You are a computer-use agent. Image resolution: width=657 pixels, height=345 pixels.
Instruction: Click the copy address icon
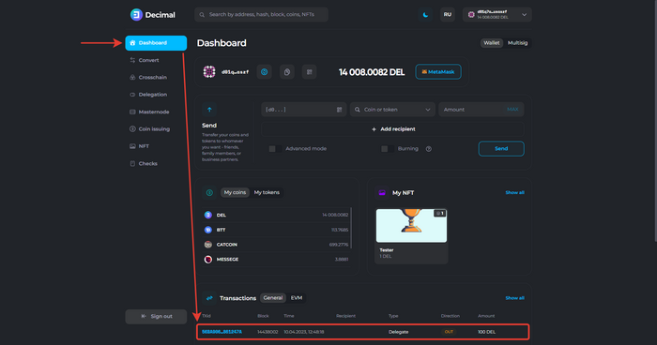(287, 72)
